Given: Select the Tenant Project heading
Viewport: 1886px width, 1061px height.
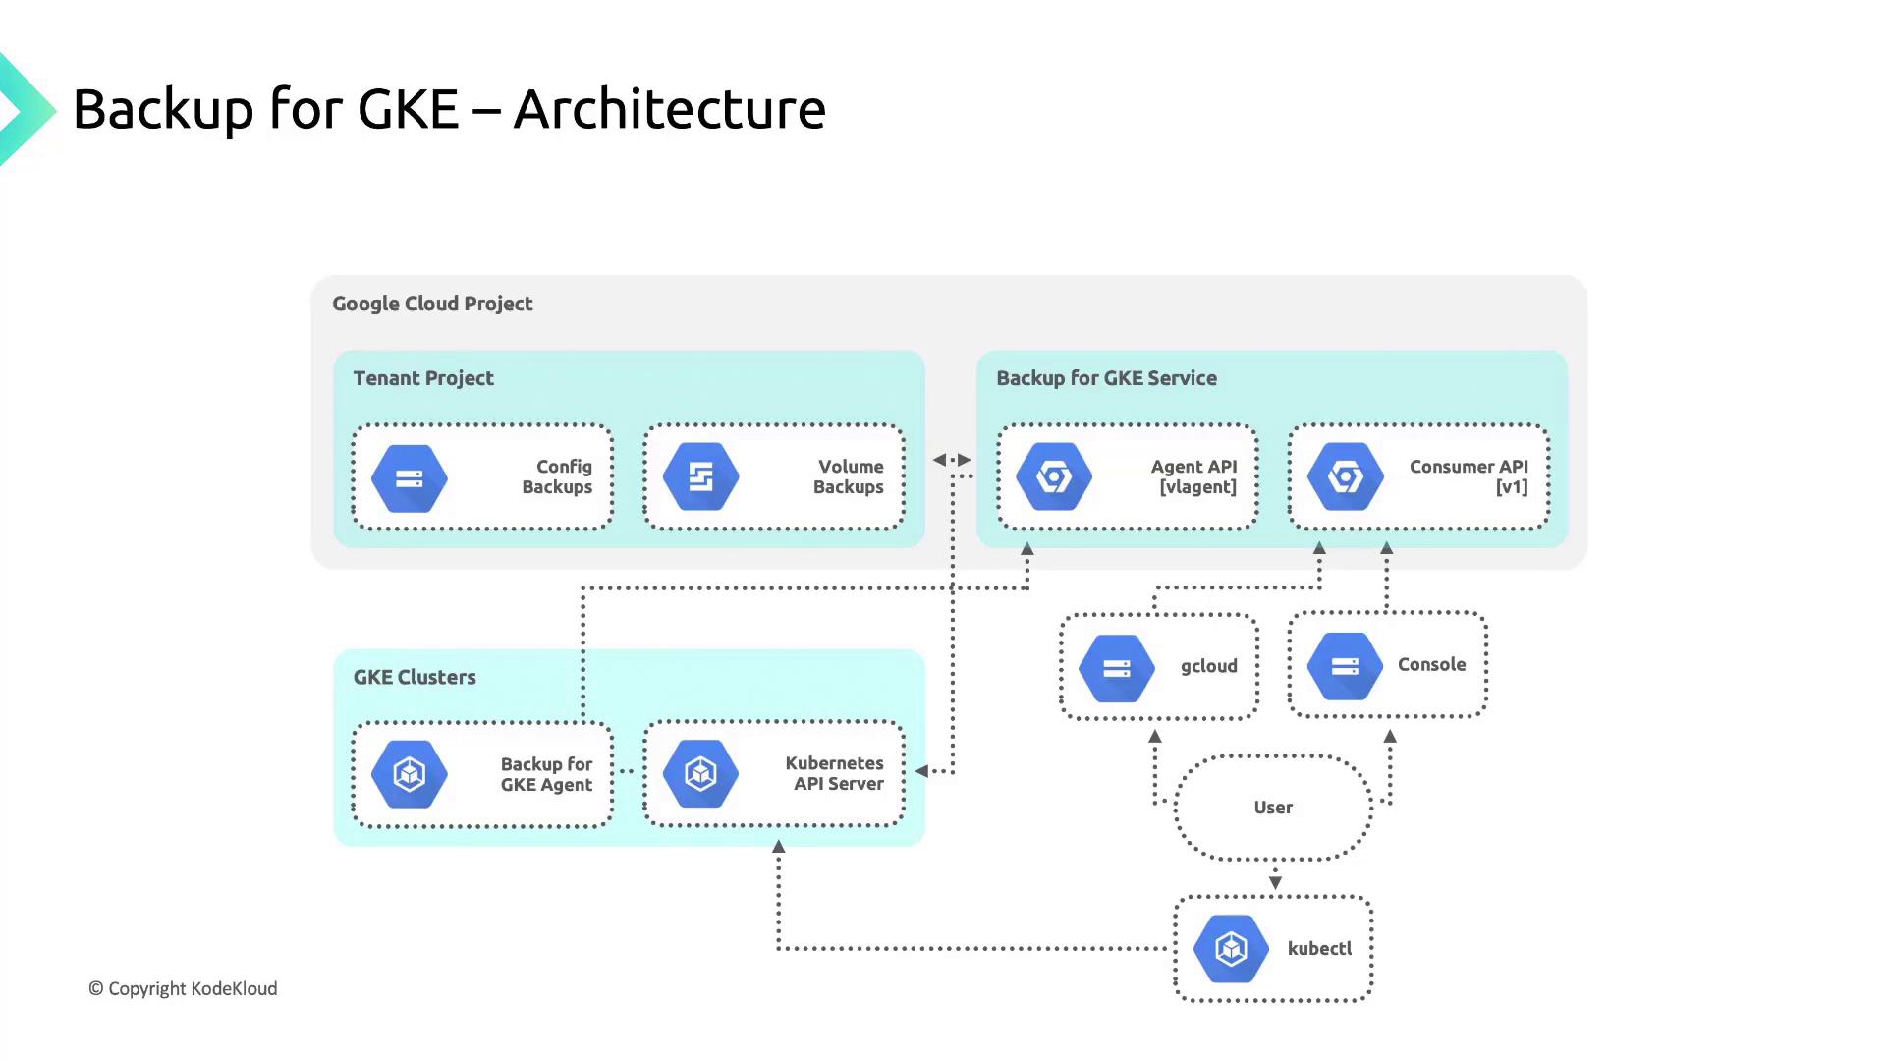Looking at the screenshot, I should tap(423, 378).
